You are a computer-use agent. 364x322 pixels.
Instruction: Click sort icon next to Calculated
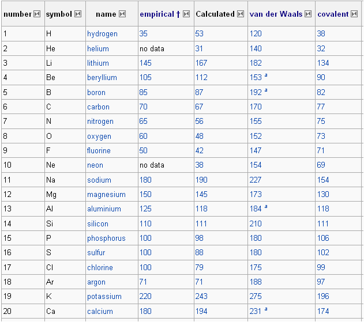click(240, 14)
